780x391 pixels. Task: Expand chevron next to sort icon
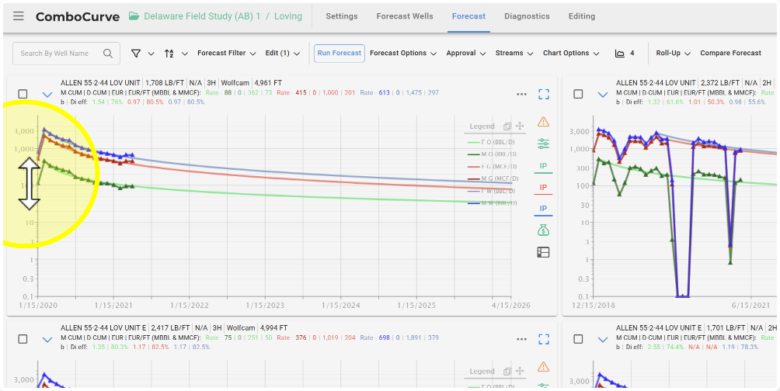pos(185,54)
